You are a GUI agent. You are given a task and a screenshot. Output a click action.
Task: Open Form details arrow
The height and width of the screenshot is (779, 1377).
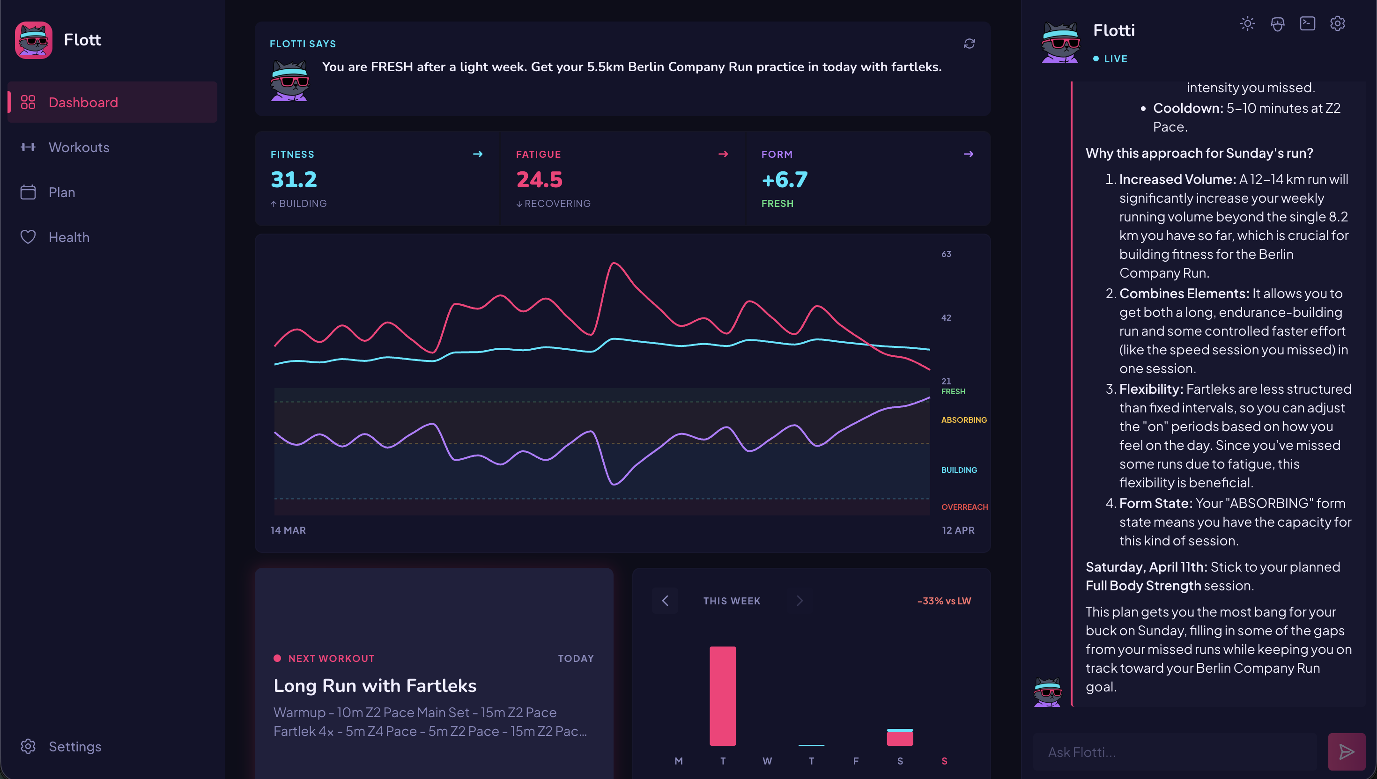tap(969, 154)
